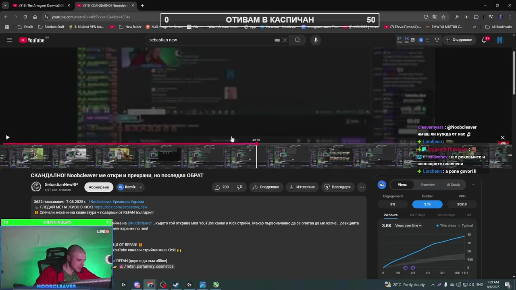Viewport: 516px width, 290px height.
Task: Select the '1st 7 days' range tab
Action: (417, 215)
